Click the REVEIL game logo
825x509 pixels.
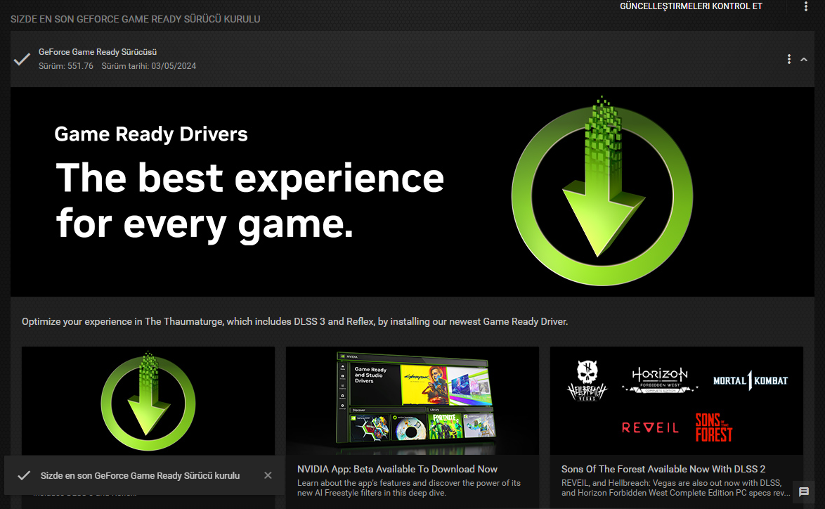tap(650, 428)
